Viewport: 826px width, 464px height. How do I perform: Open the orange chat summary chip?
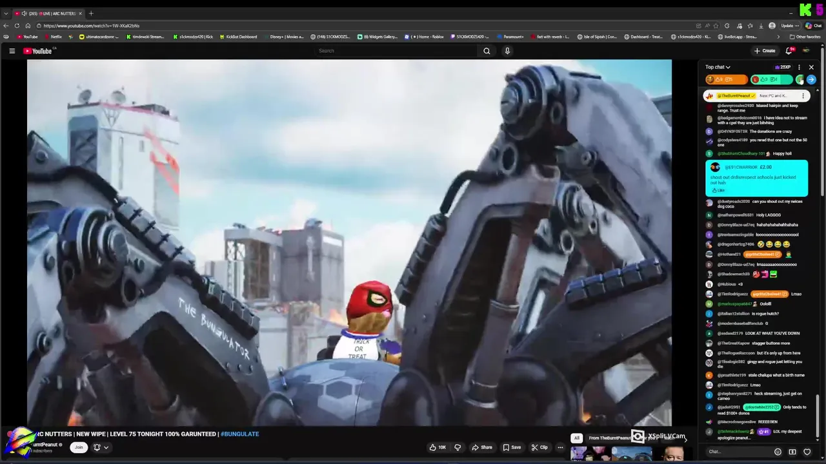[x=726, y=80]
